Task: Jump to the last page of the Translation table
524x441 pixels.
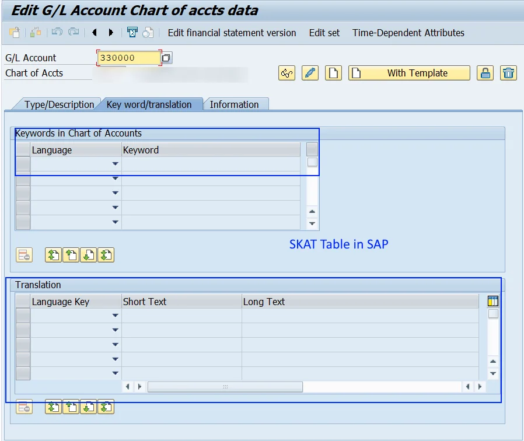Action: 106,407
